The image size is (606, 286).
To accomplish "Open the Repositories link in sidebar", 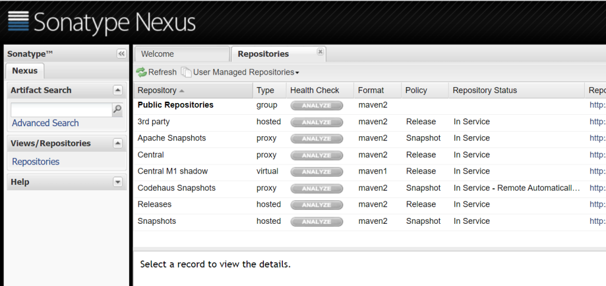I will click(36, 162).
